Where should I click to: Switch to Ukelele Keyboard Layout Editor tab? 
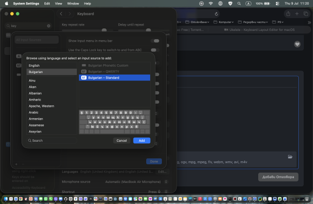(259, 29)
